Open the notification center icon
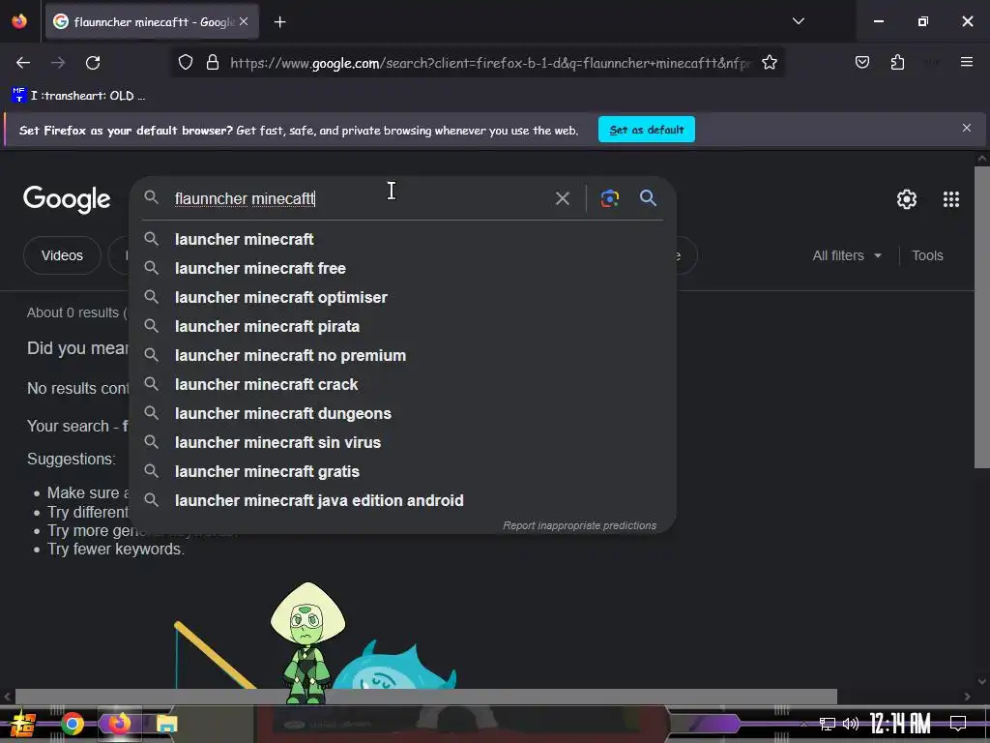The height and width of the screenshot is (743, 990). coord(958,724)
